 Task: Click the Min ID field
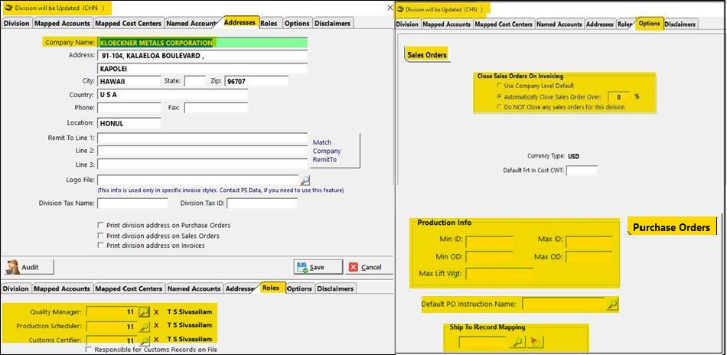(x=489, y=243)
